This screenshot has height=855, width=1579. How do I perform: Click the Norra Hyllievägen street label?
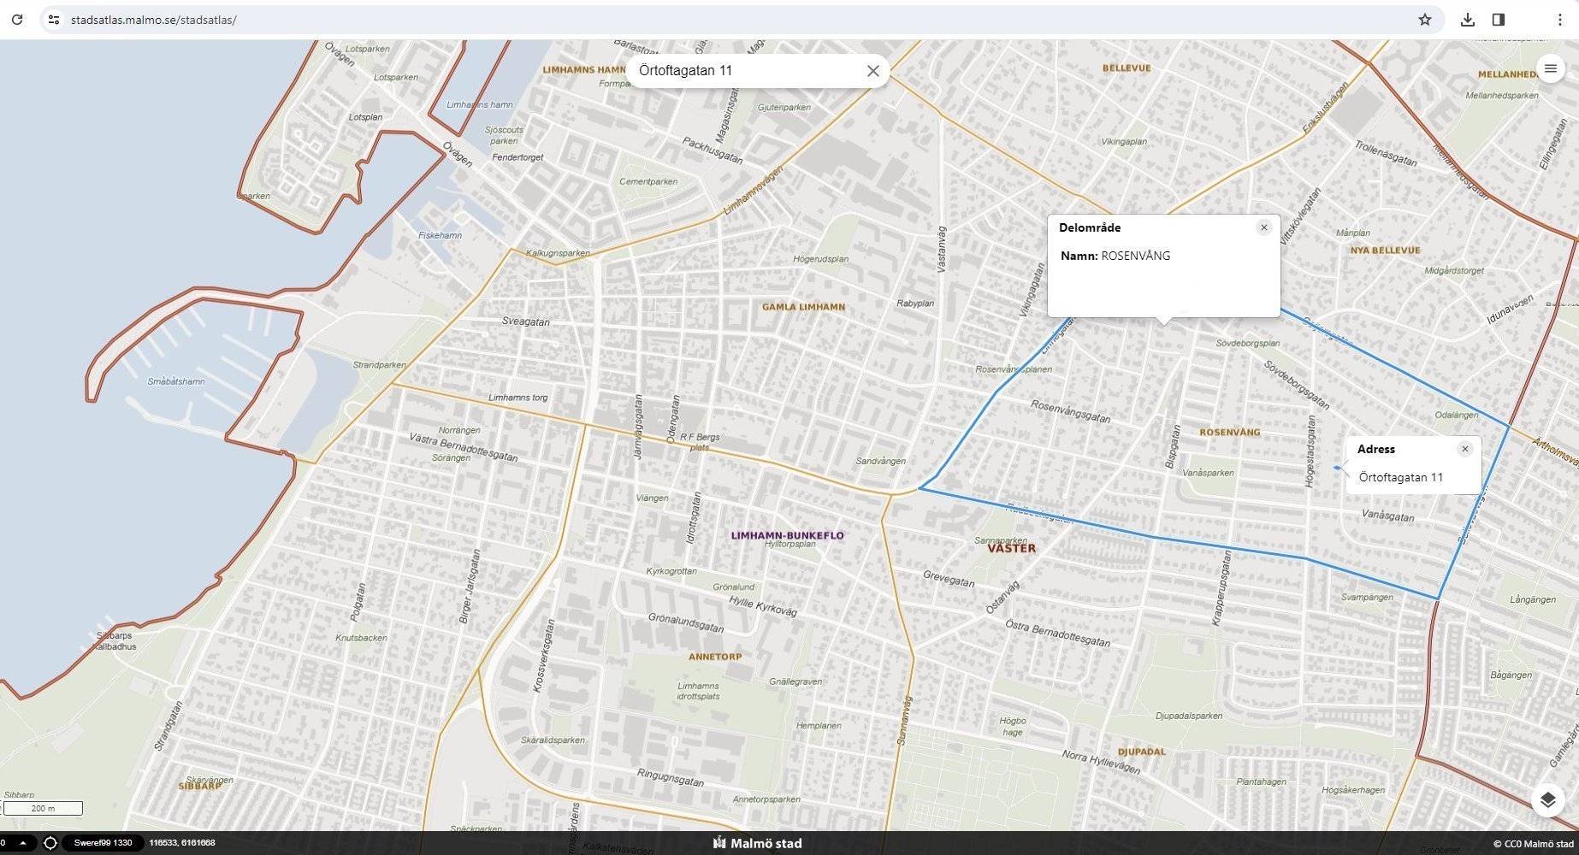pyautogui.click(x=1101, y=762)
